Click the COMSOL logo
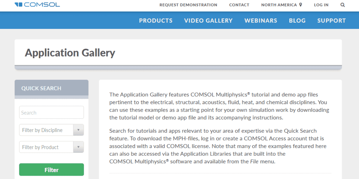 [37, 5]
